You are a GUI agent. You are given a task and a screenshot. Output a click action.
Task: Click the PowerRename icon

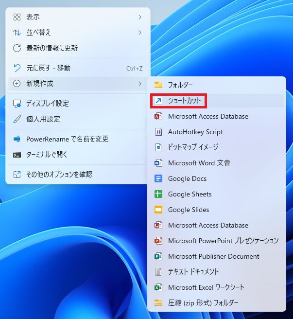coord(17,139)
